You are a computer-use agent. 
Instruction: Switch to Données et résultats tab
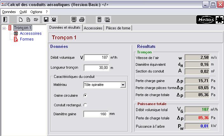pos(65,27)
